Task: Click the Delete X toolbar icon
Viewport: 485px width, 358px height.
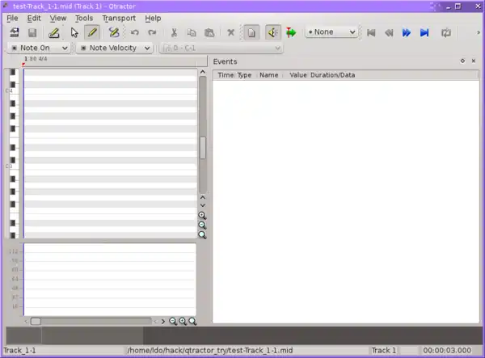Action: coord(230,33)
